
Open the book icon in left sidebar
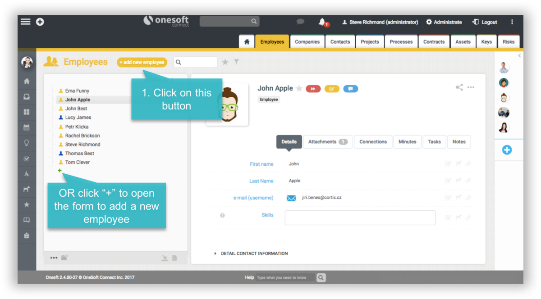point(27,220)
